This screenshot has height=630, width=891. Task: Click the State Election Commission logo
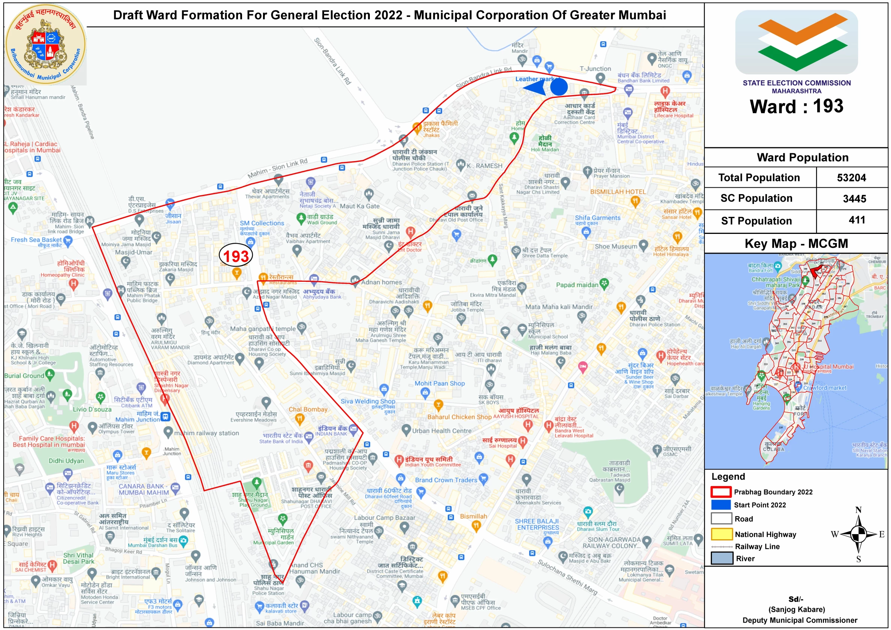pyautogui.click(x=796, y=42)
